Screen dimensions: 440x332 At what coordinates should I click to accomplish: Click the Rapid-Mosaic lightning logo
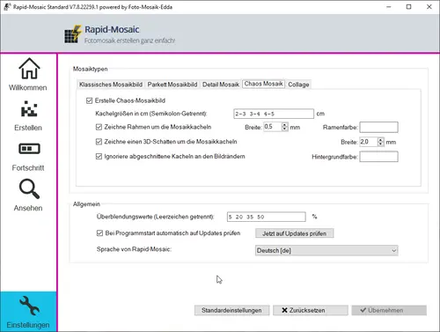73,34
